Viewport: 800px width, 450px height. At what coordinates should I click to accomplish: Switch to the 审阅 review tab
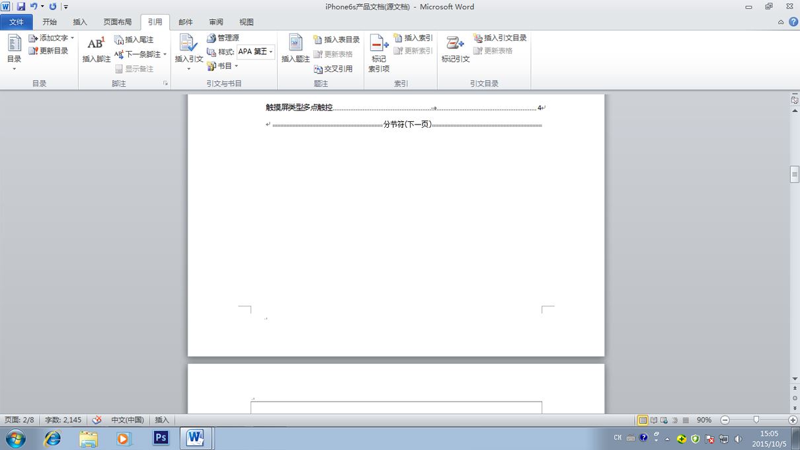pos(216,22)
